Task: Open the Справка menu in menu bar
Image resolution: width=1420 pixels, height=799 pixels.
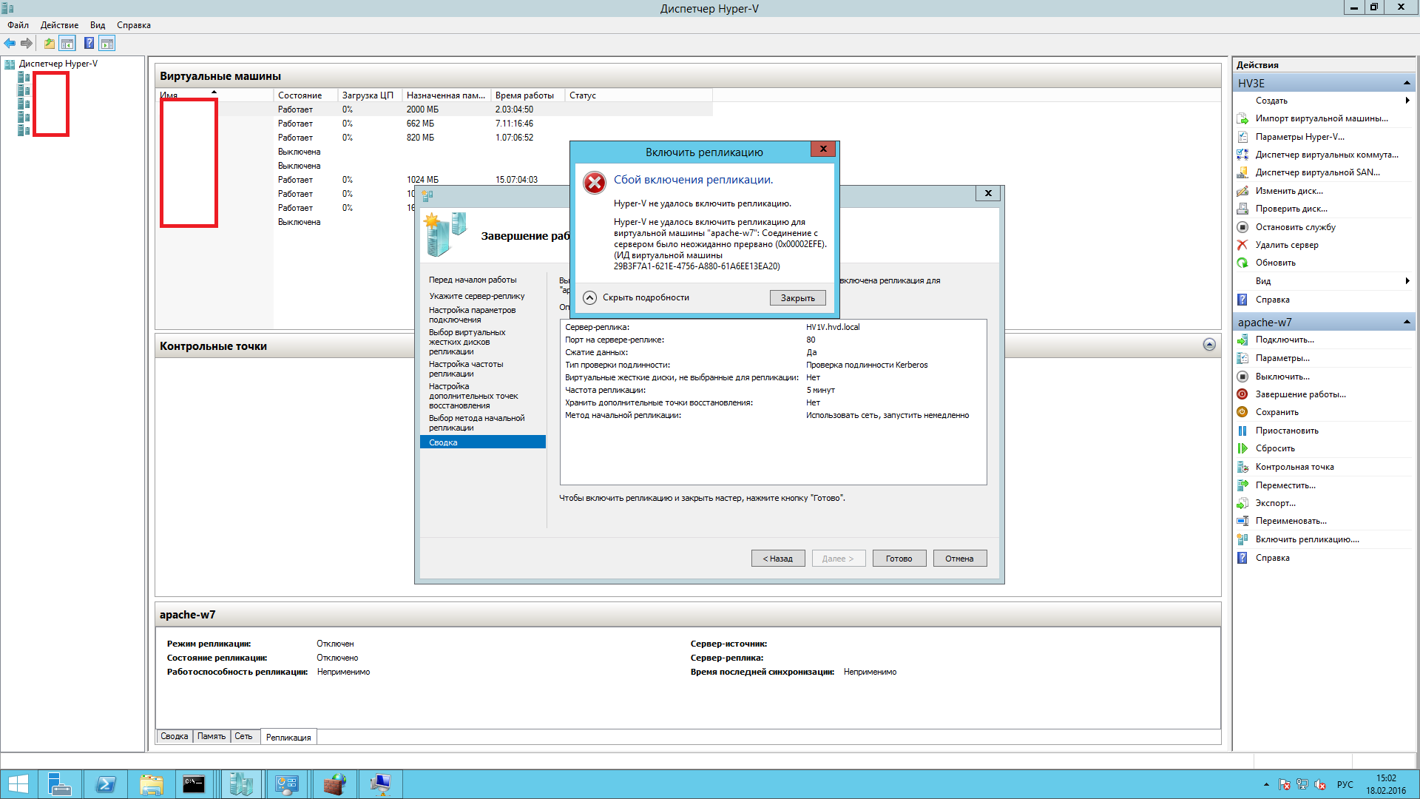Action: (x=134, y=25)
